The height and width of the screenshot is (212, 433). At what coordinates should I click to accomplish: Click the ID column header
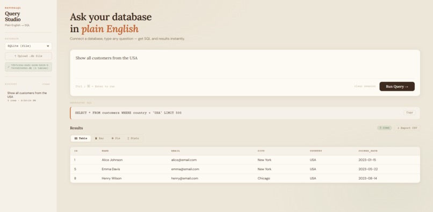coord(76,151)
